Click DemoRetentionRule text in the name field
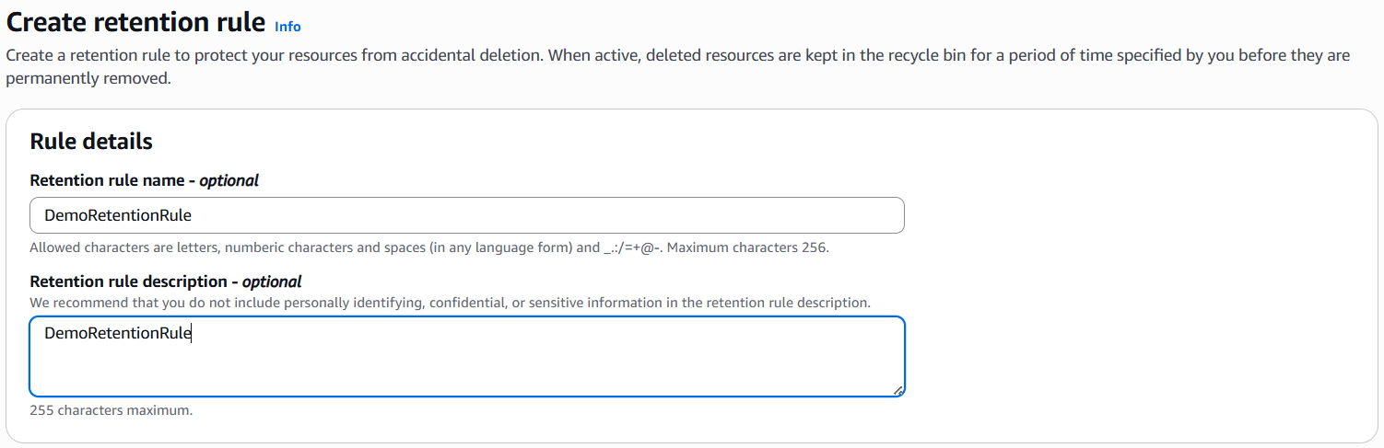The width and height of the screenshot is (1384, 448). click(x=118, y=215)
